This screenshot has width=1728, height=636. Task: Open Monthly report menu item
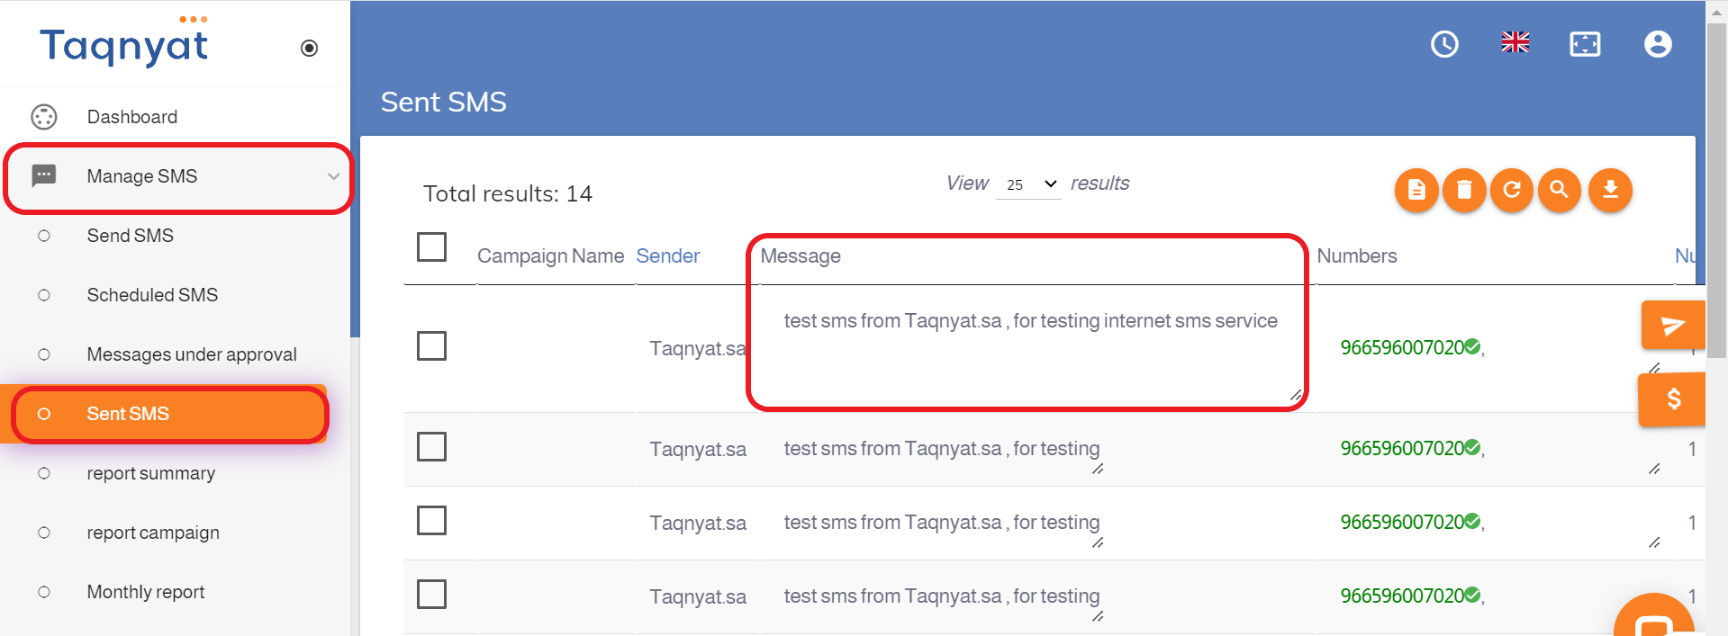[x=145, y=592]
